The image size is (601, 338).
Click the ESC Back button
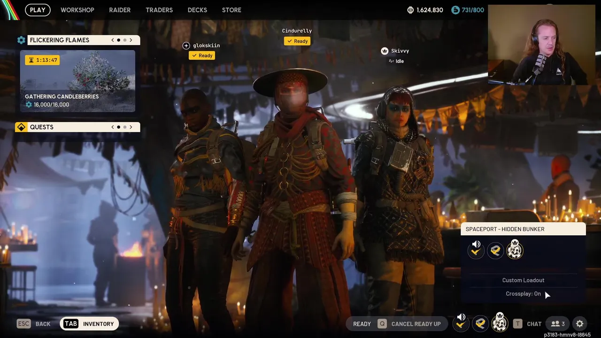click(34, 324)
